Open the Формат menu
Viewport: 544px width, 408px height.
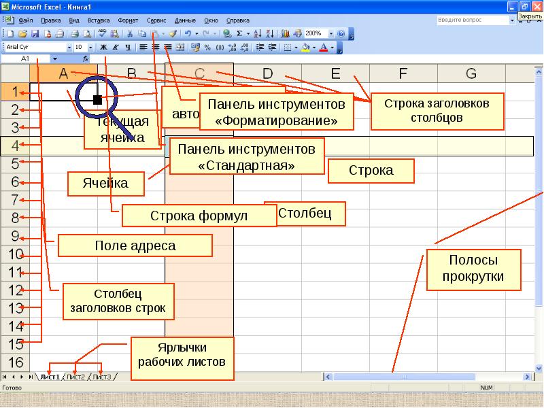(x=128, y=20)
